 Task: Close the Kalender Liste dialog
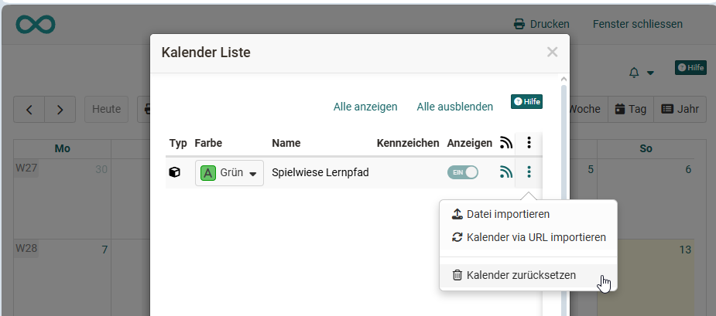coord(552,53)
